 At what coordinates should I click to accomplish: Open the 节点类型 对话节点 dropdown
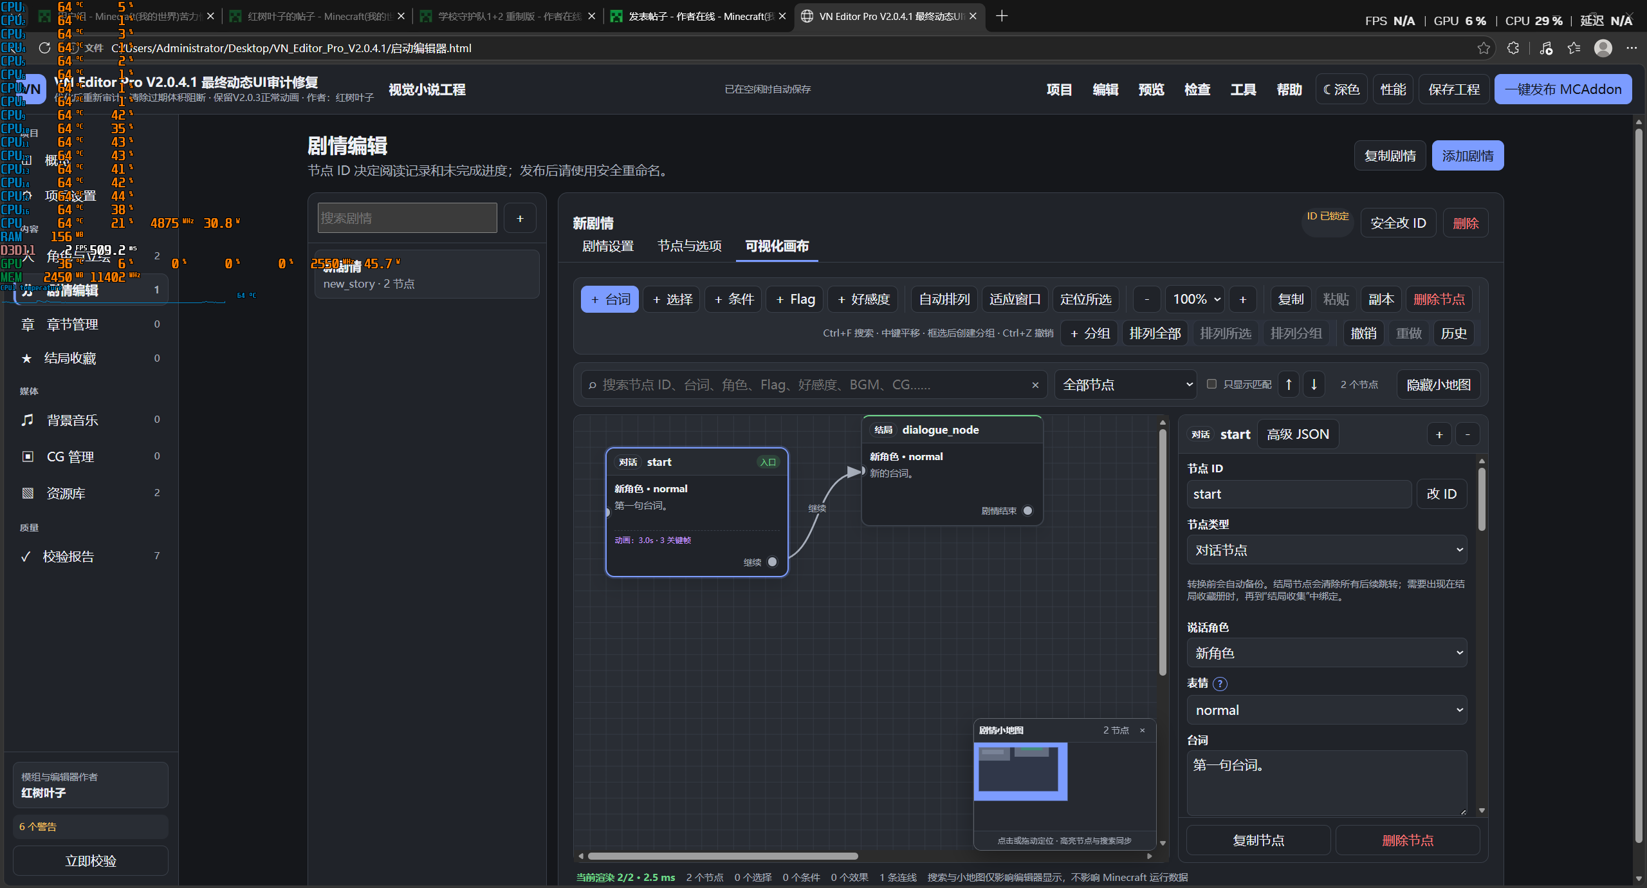click(1327, 550)
